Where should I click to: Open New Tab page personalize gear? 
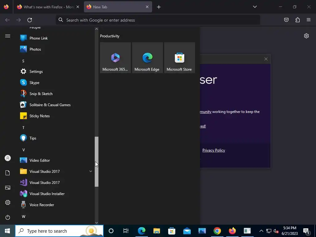click(306, 36)
